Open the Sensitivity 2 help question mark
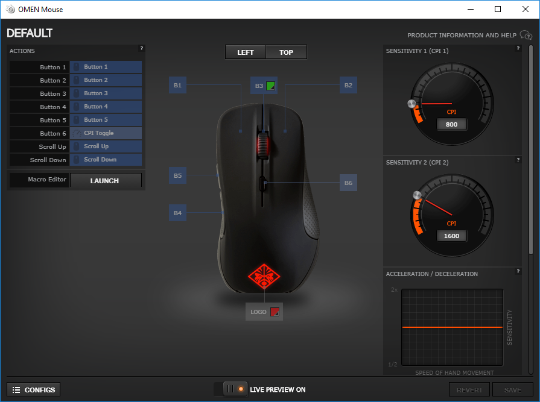The image size is (540, 402). pos(518,160)
